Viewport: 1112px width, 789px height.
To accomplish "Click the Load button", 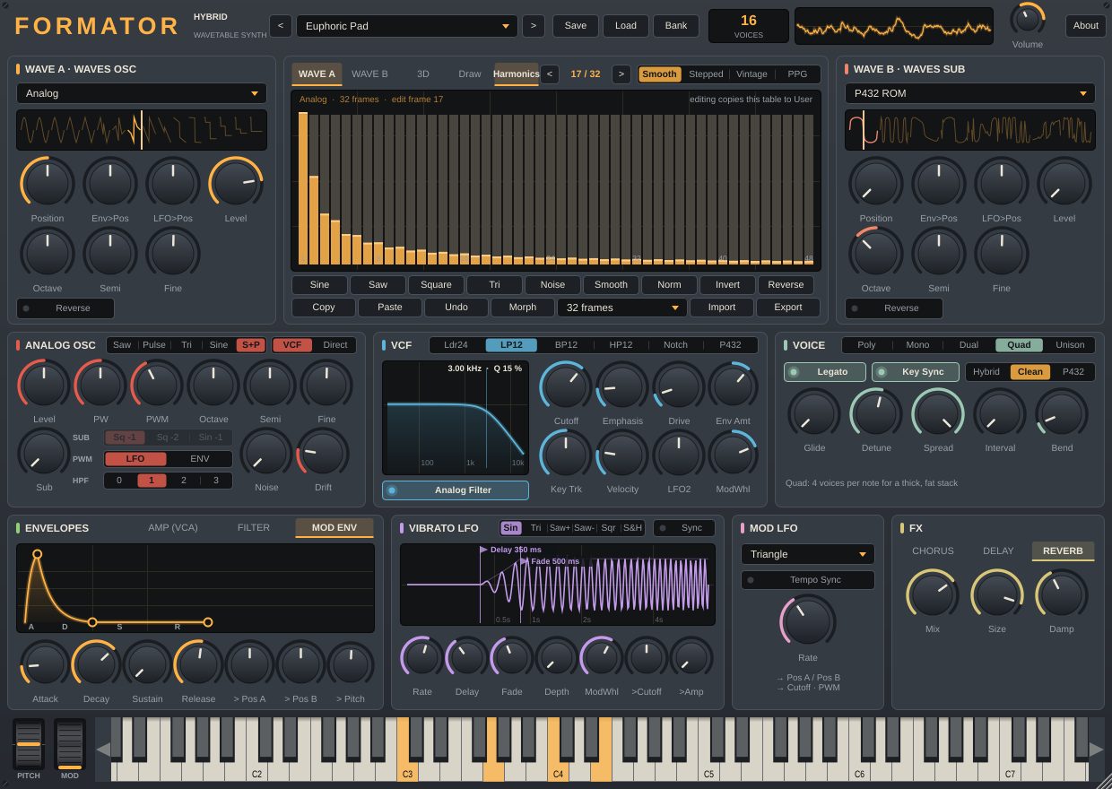I will click(626, 26).
